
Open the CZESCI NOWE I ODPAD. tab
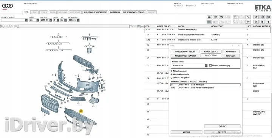[134, 12]
